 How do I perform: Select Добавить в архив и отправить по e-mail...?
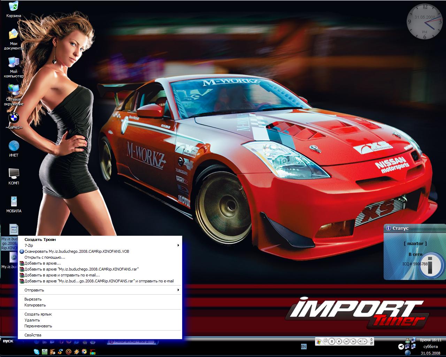[x=100, y=275]
